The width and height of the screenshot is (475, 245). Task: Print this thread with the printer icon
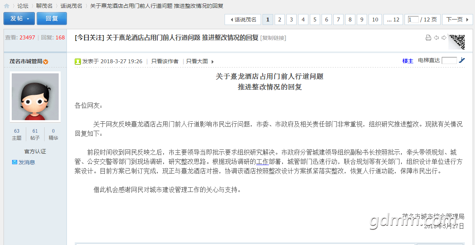(x=428, y=38)
